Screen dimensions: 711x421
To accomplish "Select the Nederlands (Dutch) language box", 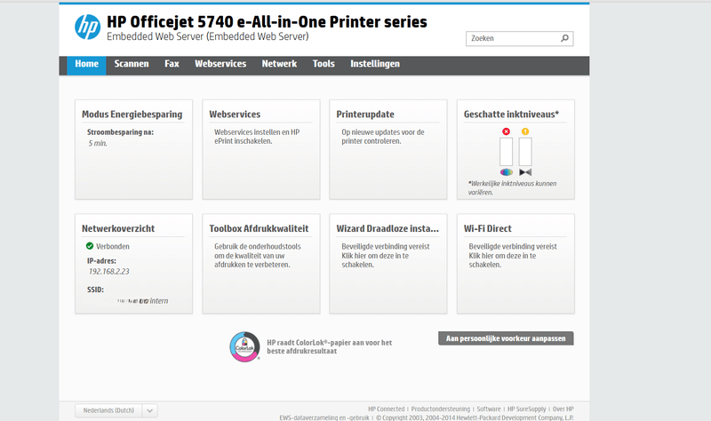I will (108, 410).
